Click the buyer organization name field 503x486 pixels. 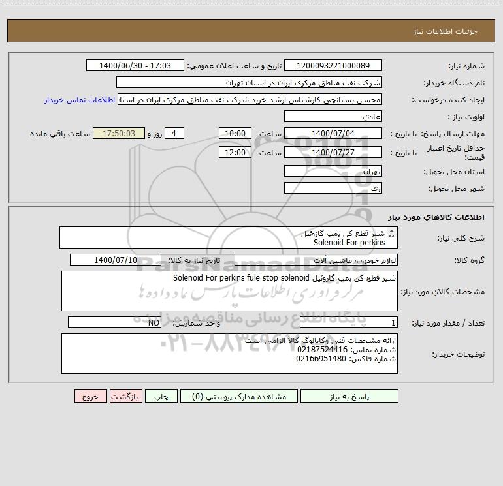[249, 82]
